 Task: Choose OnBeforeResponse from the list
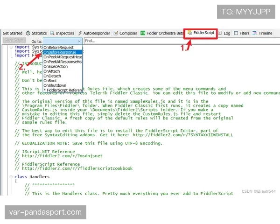point(63,52)
